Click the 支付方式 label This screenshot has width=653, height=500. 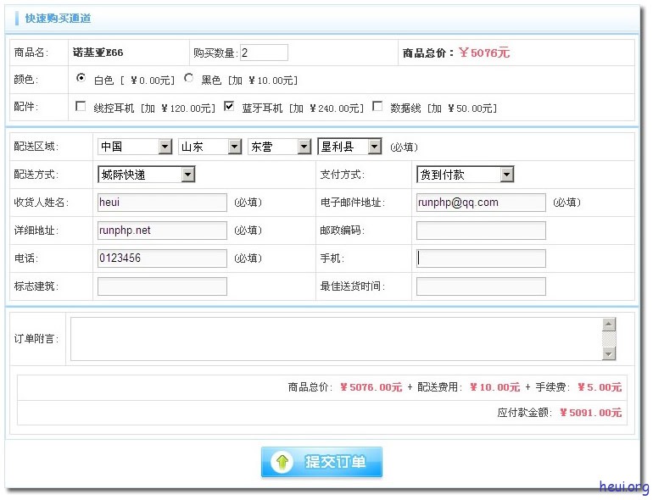click(x=342, y=175)
